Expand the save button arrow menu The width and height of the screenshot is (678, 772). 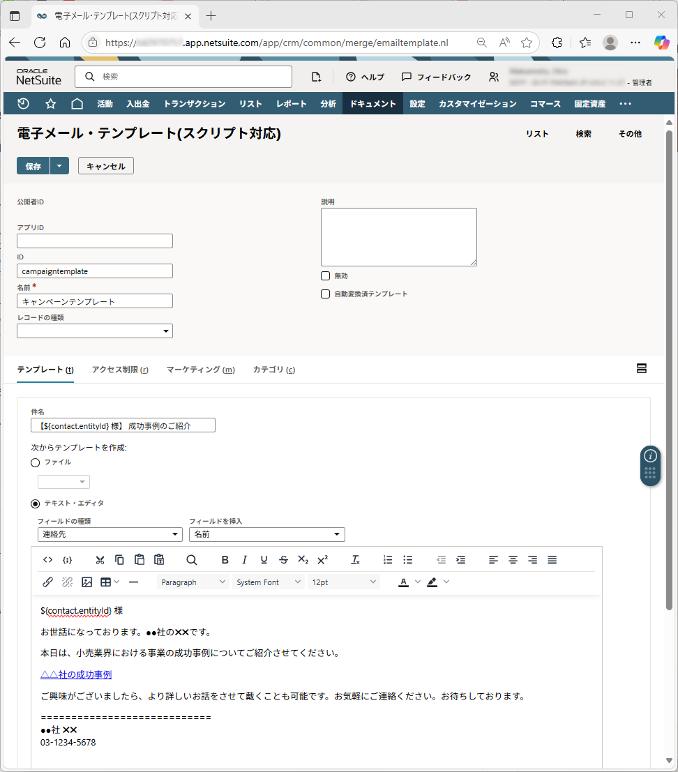click(59, 166)
